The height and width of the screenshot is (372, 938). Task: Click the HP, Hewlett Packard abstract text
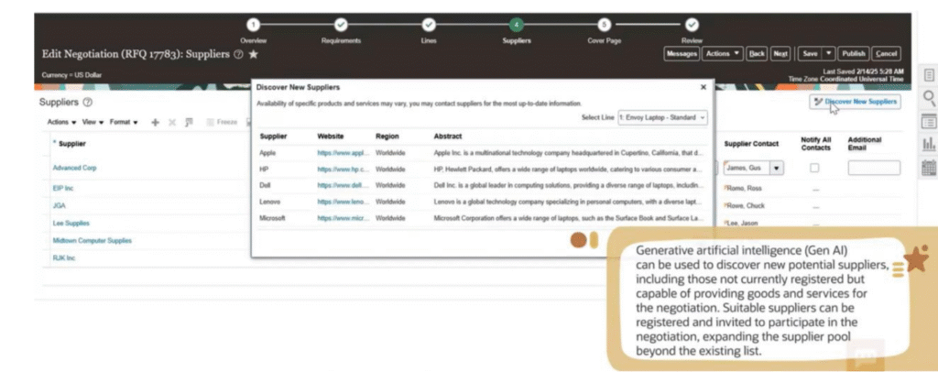(568, 170)
